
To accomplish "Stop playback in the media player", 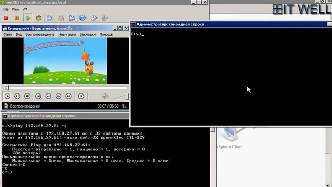I will [x=27, y=96].
